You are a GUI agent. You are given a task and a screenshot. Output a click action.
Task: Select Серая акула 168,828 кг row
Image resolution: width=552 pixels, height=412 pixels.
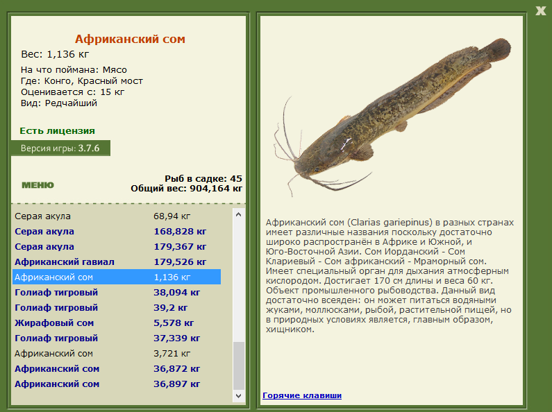(117, 231)
